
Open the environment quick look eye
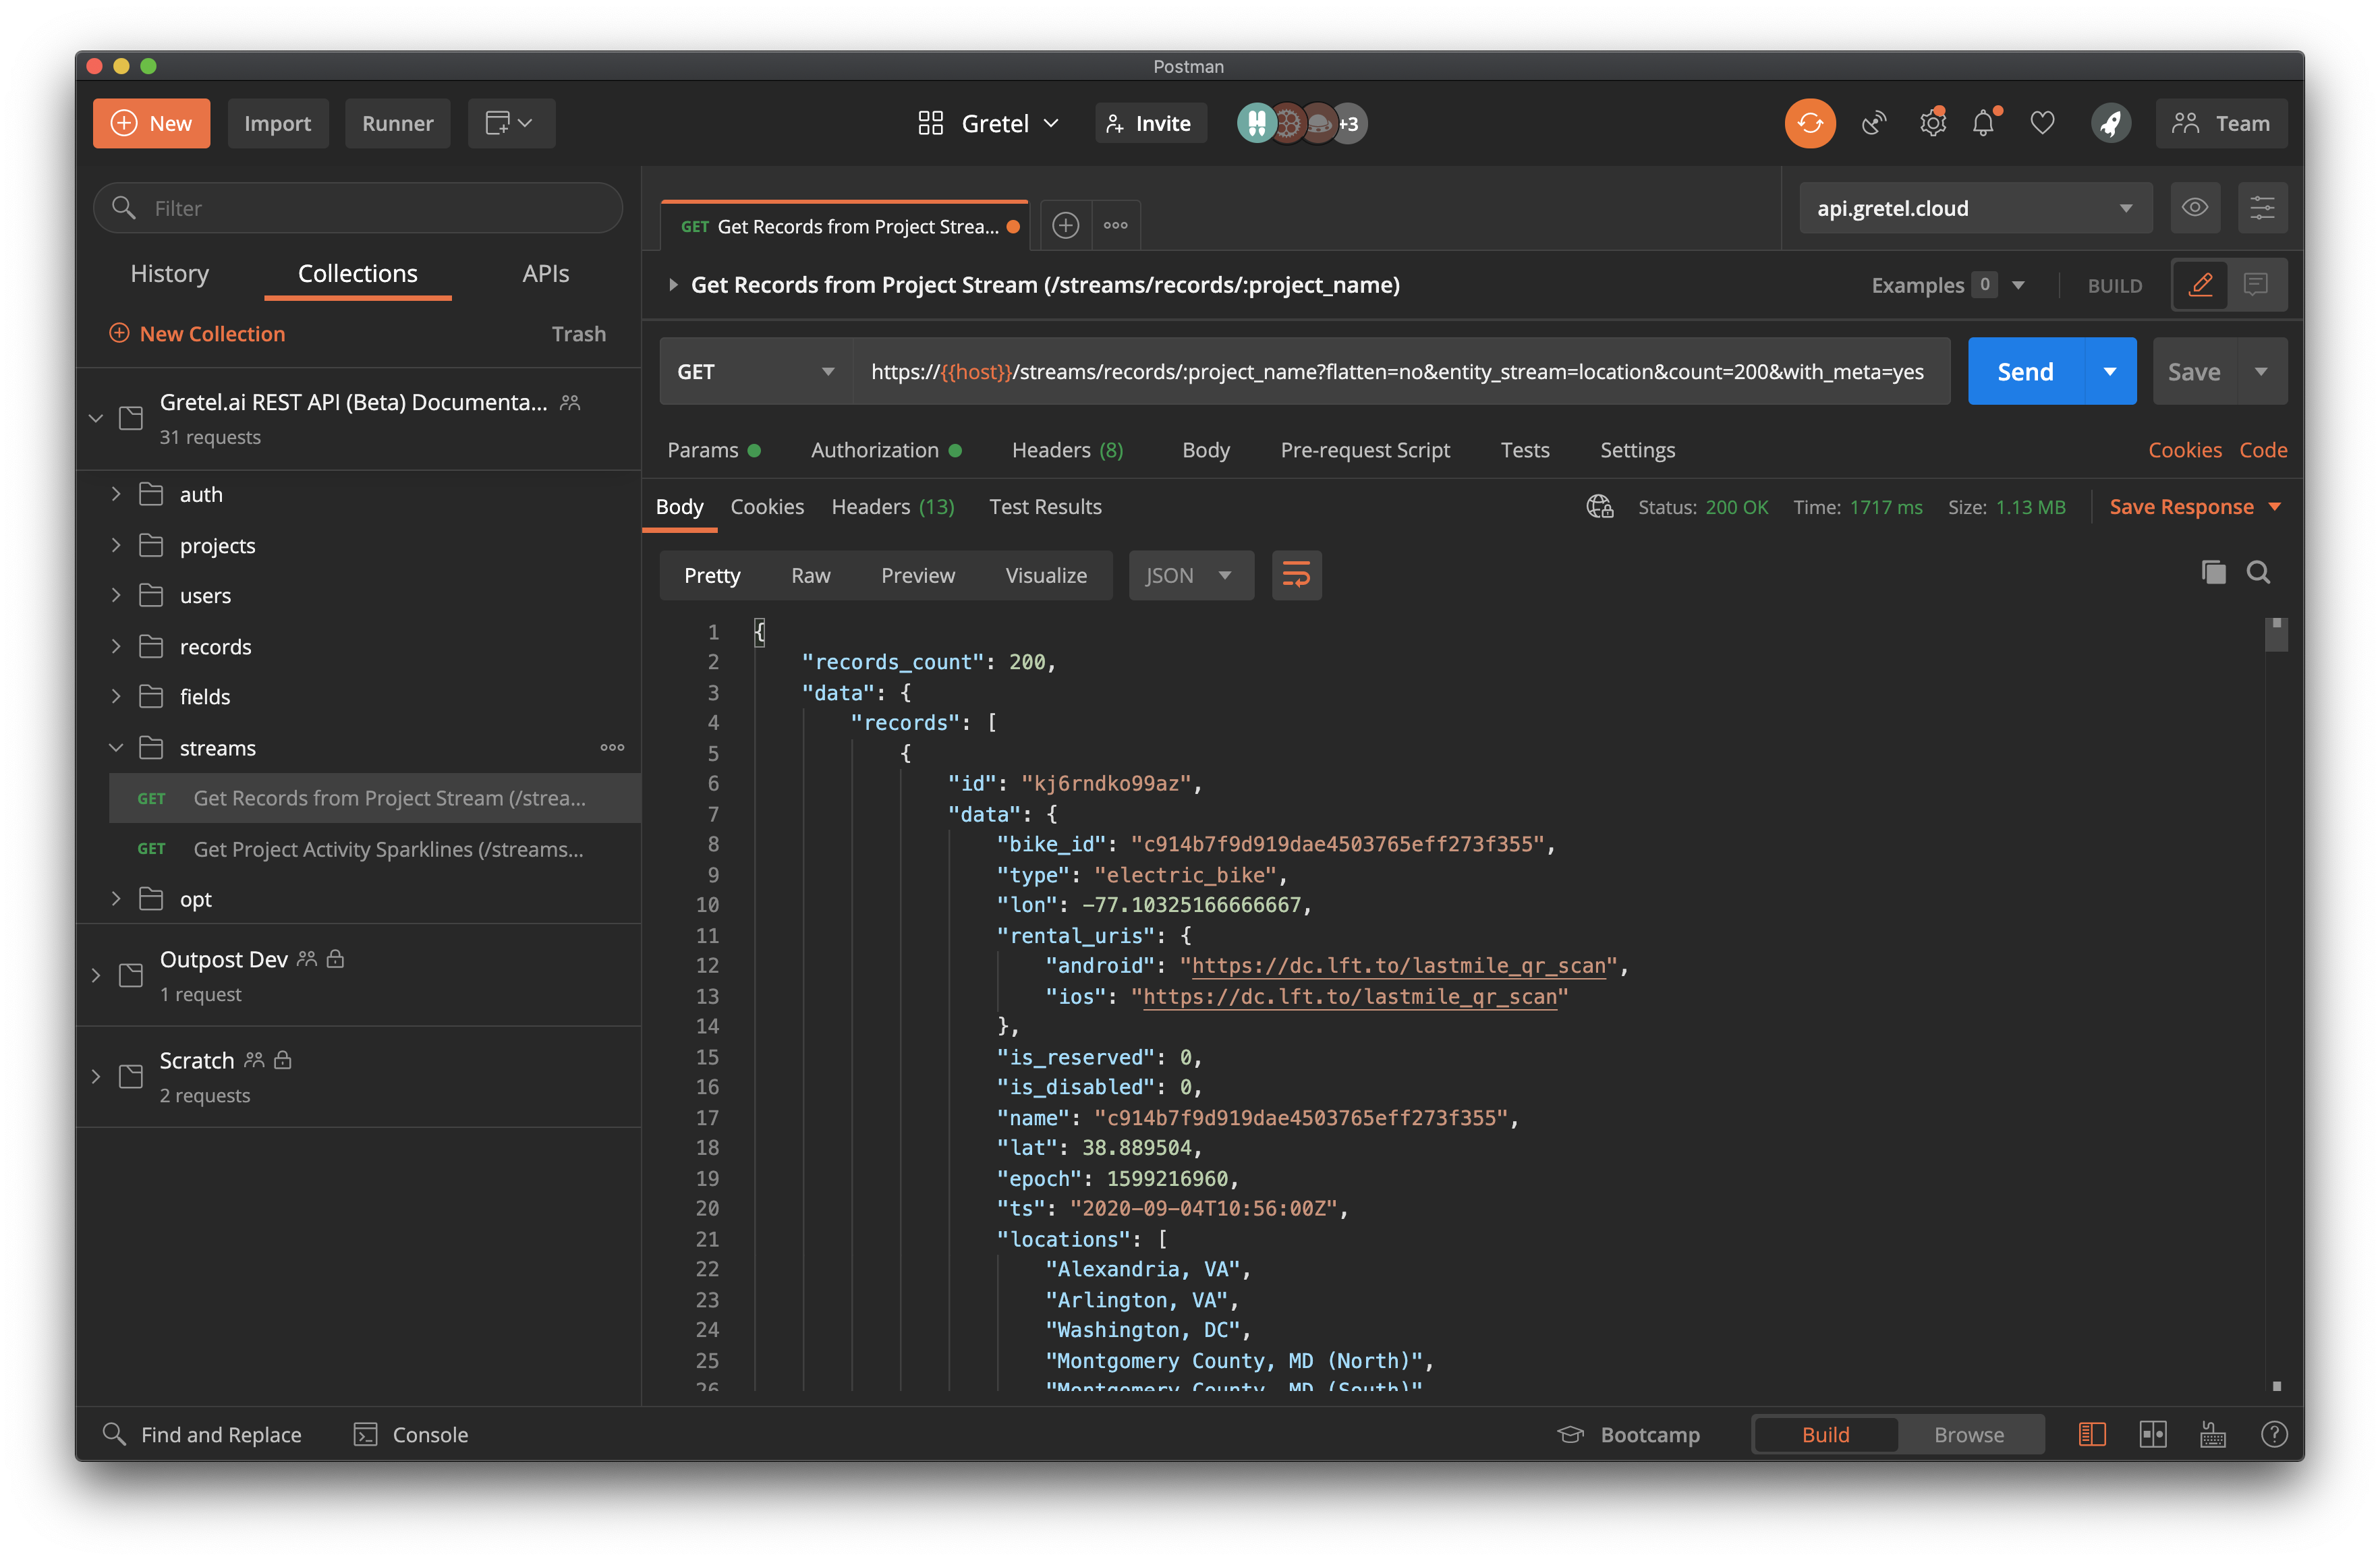click(x=2194, y=207)
